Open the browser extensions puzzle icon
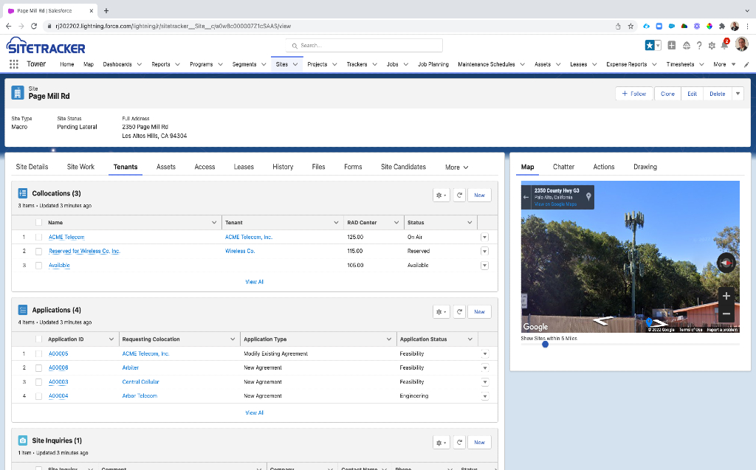 [722, 26]
